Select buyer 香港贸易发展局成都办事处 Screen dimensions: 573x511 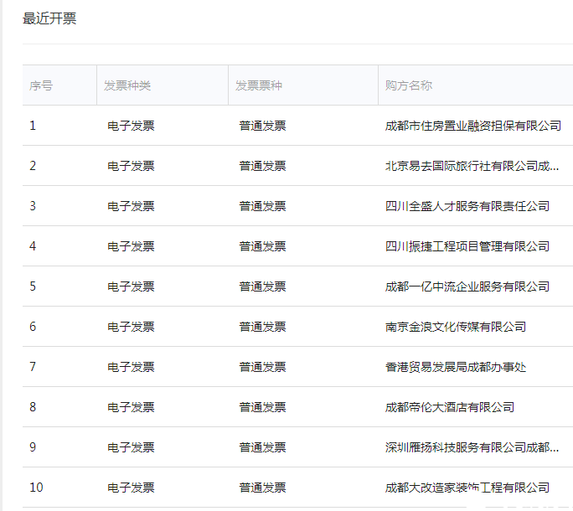point(456,367)
